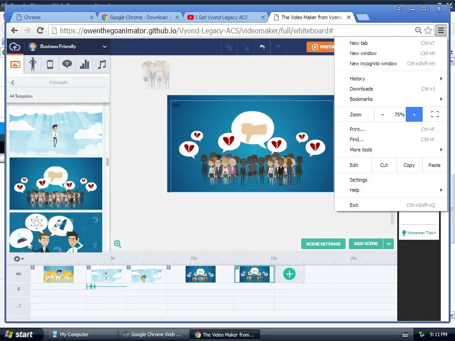Screen dimensions: 455x341
Task: Click the timeline music track icon
Action: click(x=19, y=305)
